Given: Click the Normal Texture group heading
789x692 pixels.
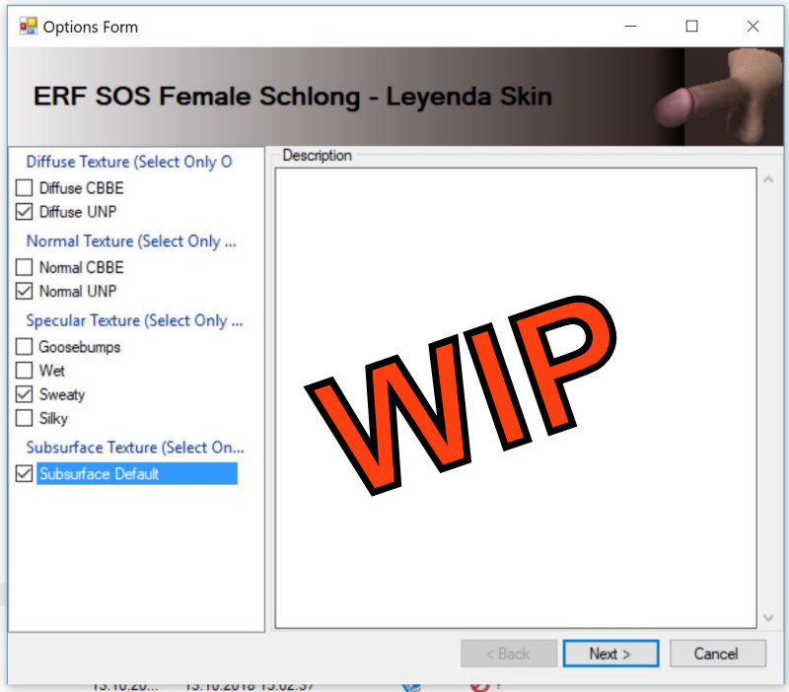Looking at the screenshot, I should pyautogui.click(x=131, y=242).
